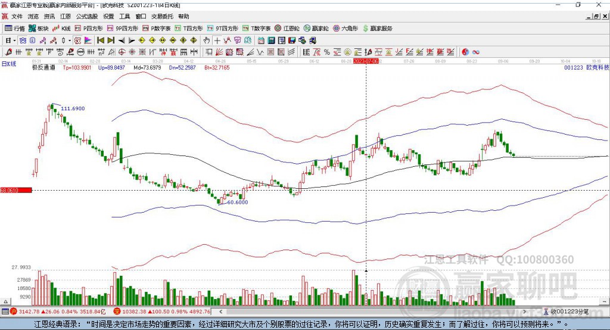Open the 浏览 menu
610x330 pixels.
[x=33, y=16]
